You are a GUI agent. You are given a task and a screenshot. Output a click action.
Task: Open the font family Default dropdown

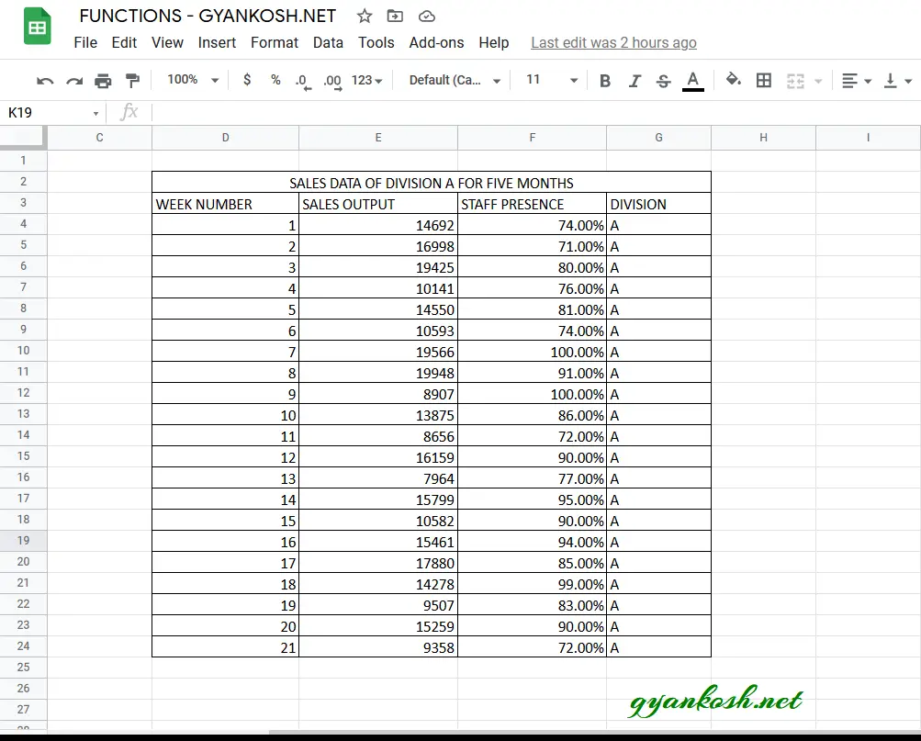(455, 80)
